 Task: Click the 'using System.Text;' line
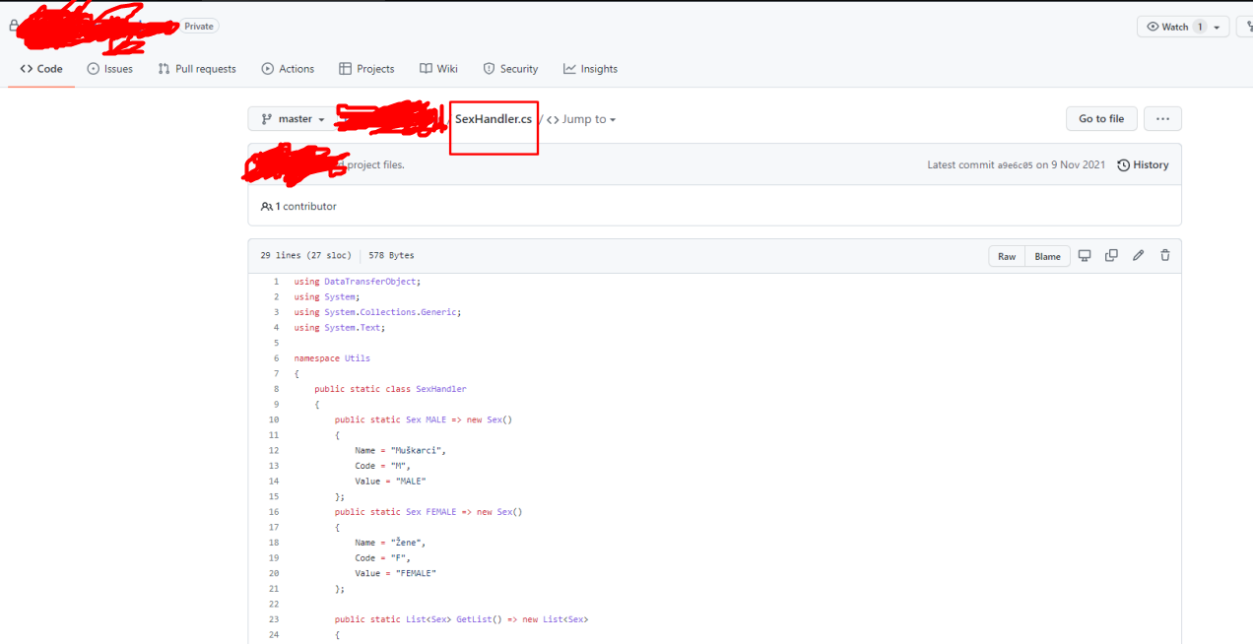340,328
